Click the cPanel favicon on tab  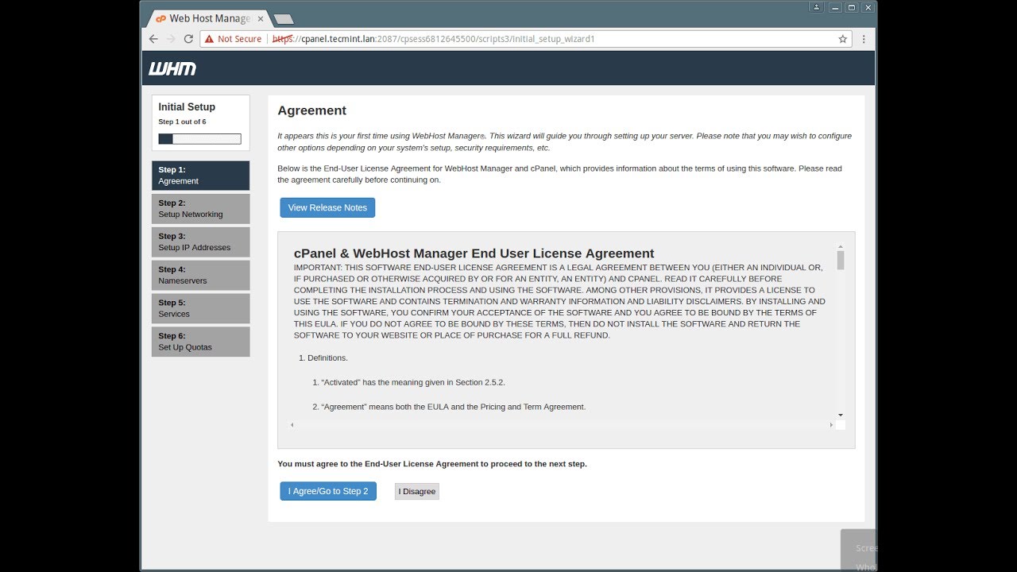(x=160, y=18)
